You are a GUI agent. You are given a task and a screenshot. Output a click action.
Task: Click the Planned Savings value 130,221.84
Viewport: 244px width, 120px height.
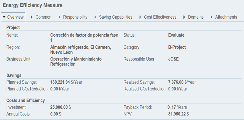[60, 82]
